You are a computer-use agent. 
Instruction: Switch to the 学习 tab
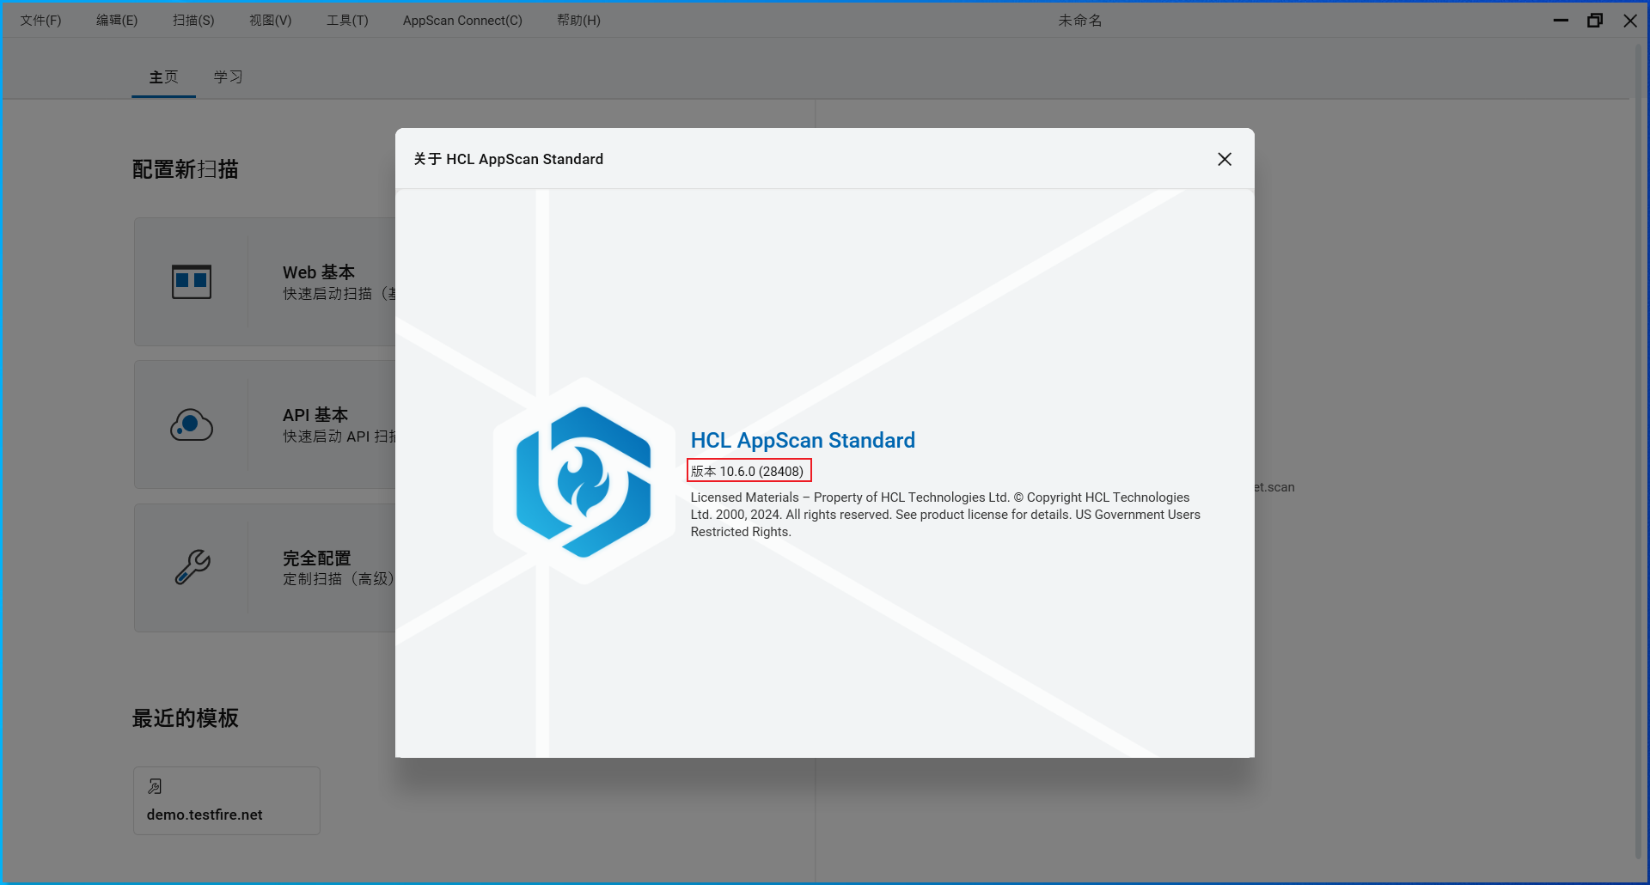click(228, 77)
